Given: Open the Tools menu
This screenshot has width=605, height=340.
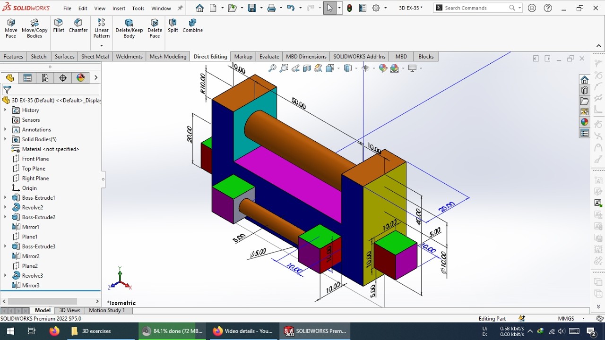Looking at the screenshot, I should [x=138, y=8].
